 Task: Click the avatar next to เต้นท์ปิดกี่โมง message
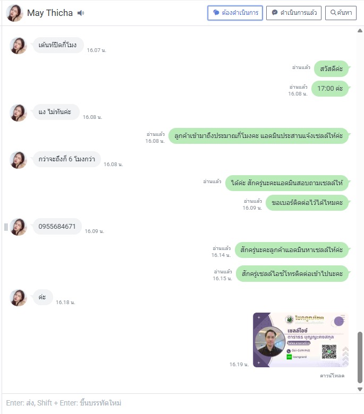pyautogui.click(x=18, y=46)
